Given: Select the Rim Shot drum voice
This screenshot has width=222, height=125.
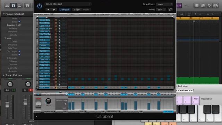Looking at the screenshot, I should coord(44,85).
